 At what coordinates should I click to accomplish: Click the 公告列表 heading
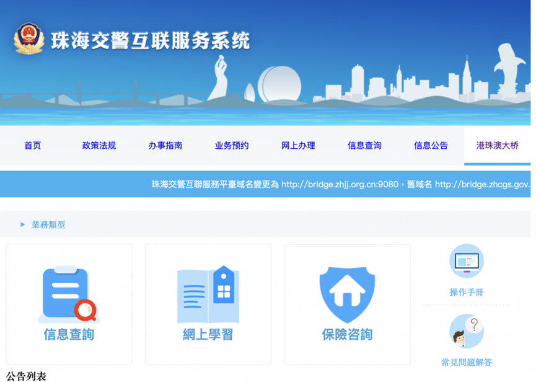tap(26, 376)
